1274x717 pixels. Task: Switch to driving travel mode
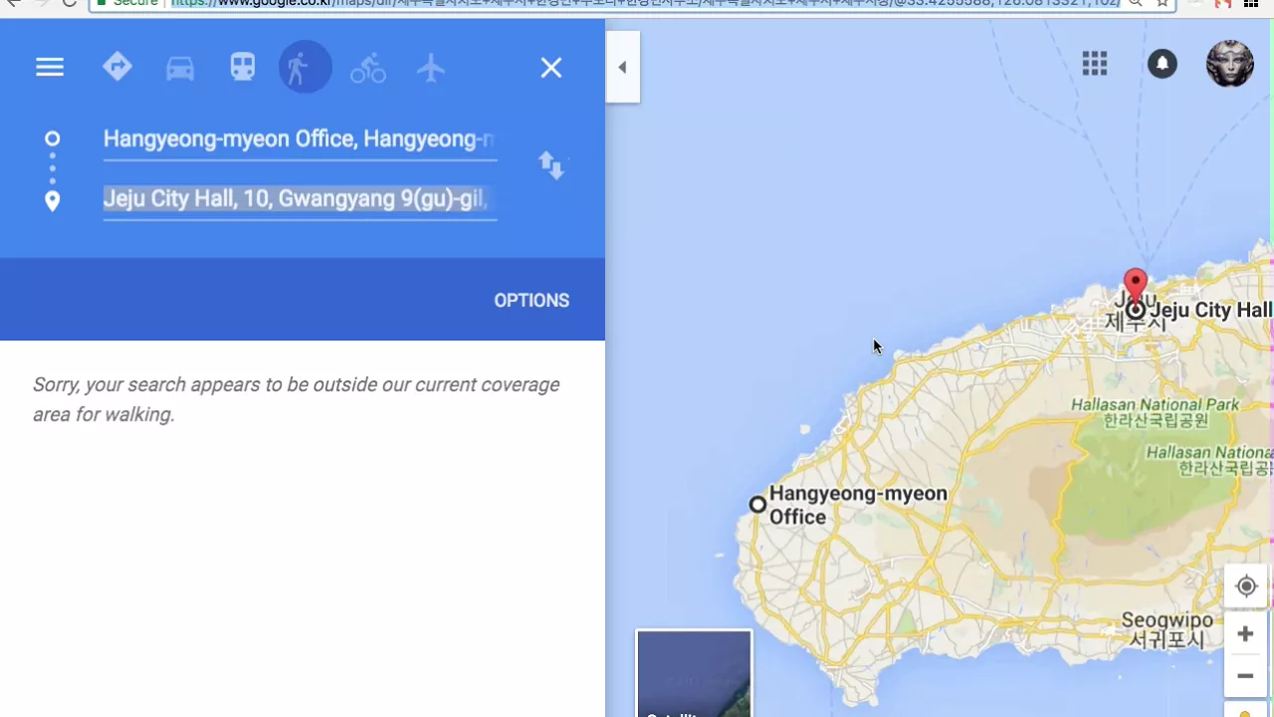[180, 68]
